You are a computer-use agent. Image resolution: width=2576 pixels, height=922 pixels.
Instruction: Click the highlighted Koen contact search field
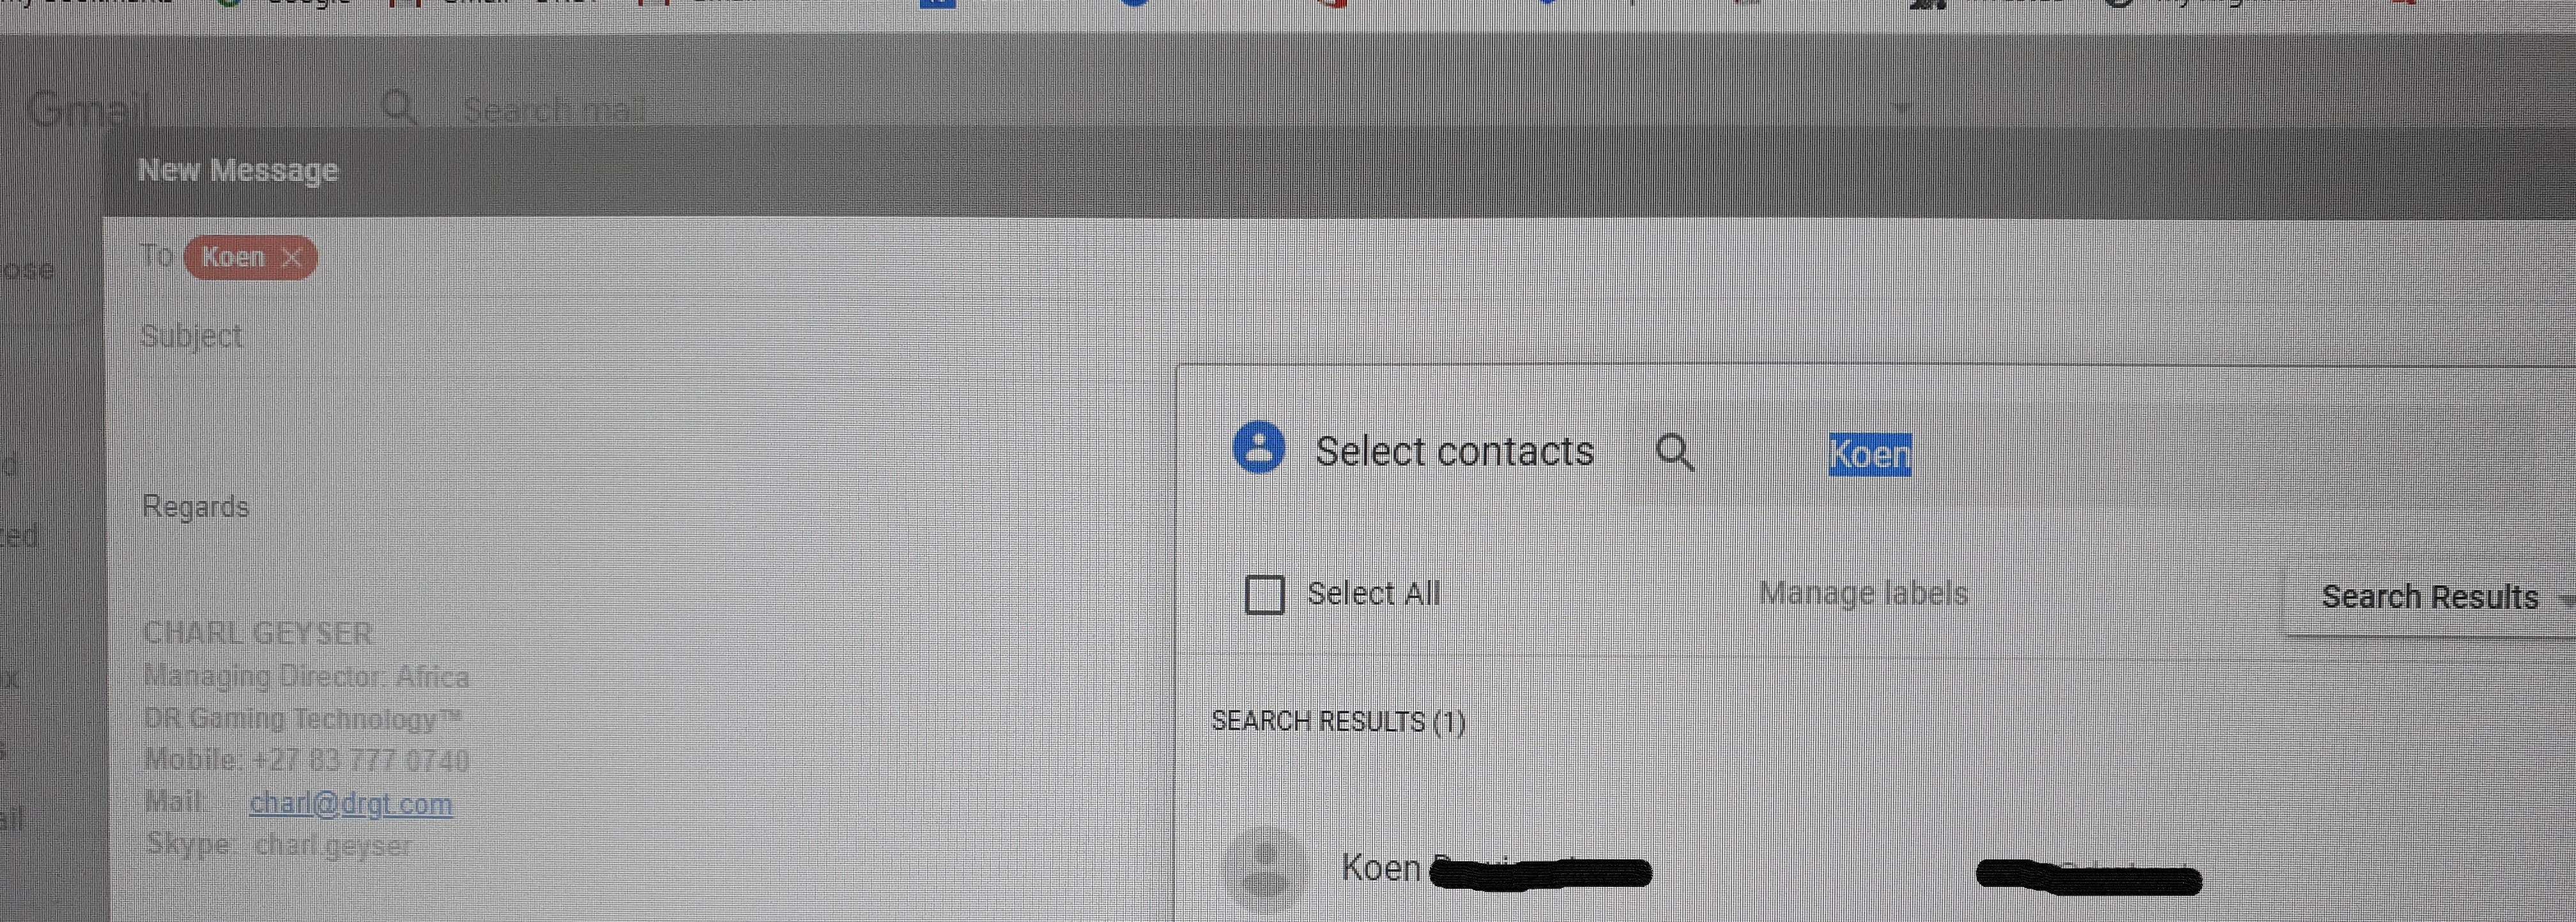(x=1869, y=455)
